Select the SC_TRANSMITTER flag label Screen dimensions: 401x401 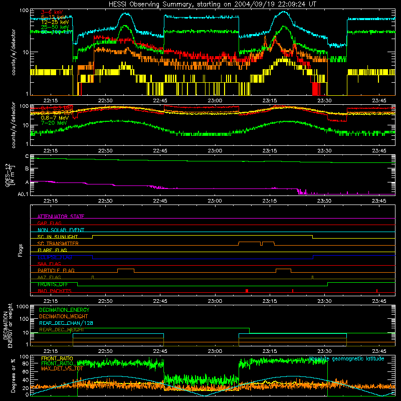point(58,244)
